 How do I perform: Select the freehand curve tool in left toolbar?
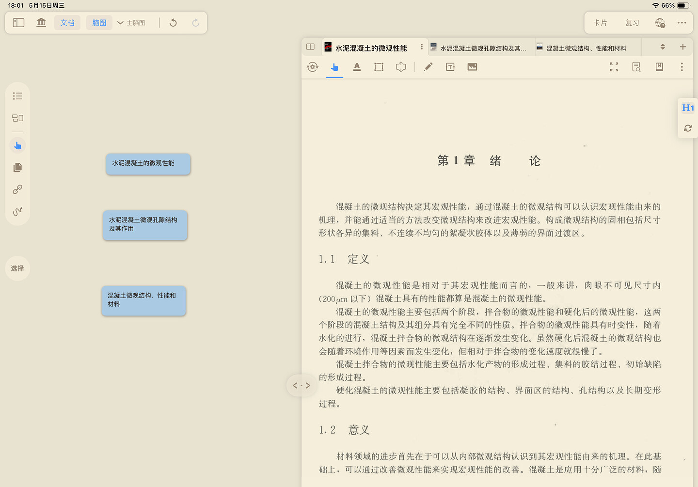pos(17,211)
